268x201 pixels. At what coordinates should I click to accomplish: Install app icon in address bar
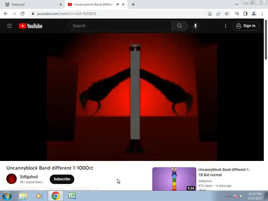210,14
